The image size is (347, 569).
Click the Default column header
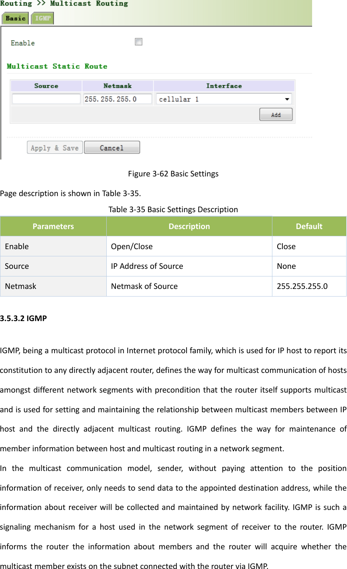click(x=309, y=226)
